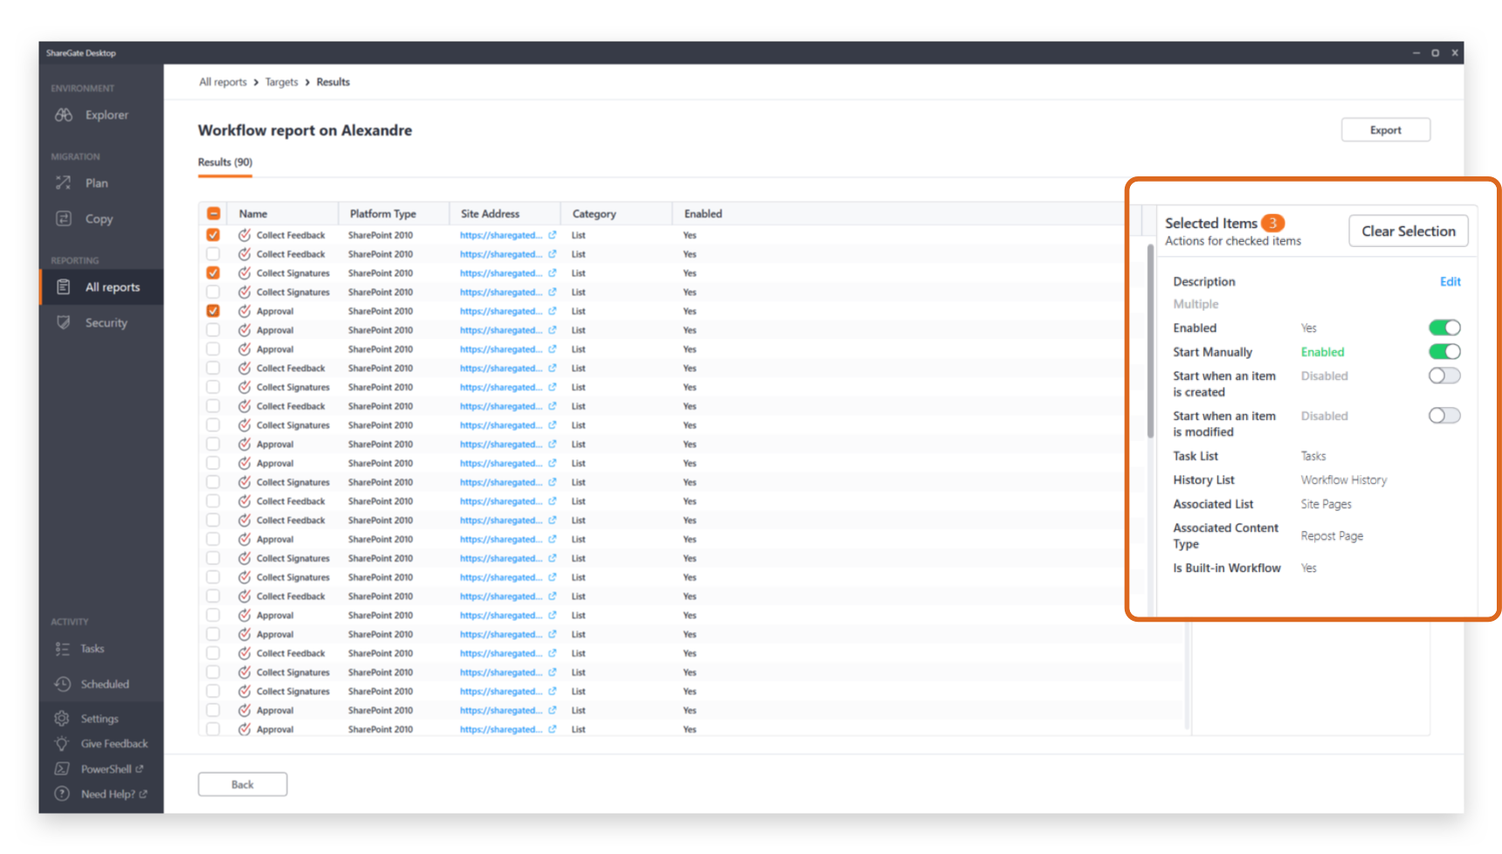Select the Tasks value for Task List

coord(1313,457)
